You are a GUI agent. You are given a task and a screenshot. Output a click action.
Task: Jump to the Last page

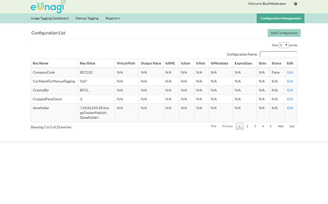291,126
